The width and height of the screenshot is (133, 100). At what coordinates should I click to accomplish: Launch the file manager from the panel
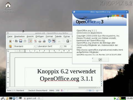pos(7,98)
